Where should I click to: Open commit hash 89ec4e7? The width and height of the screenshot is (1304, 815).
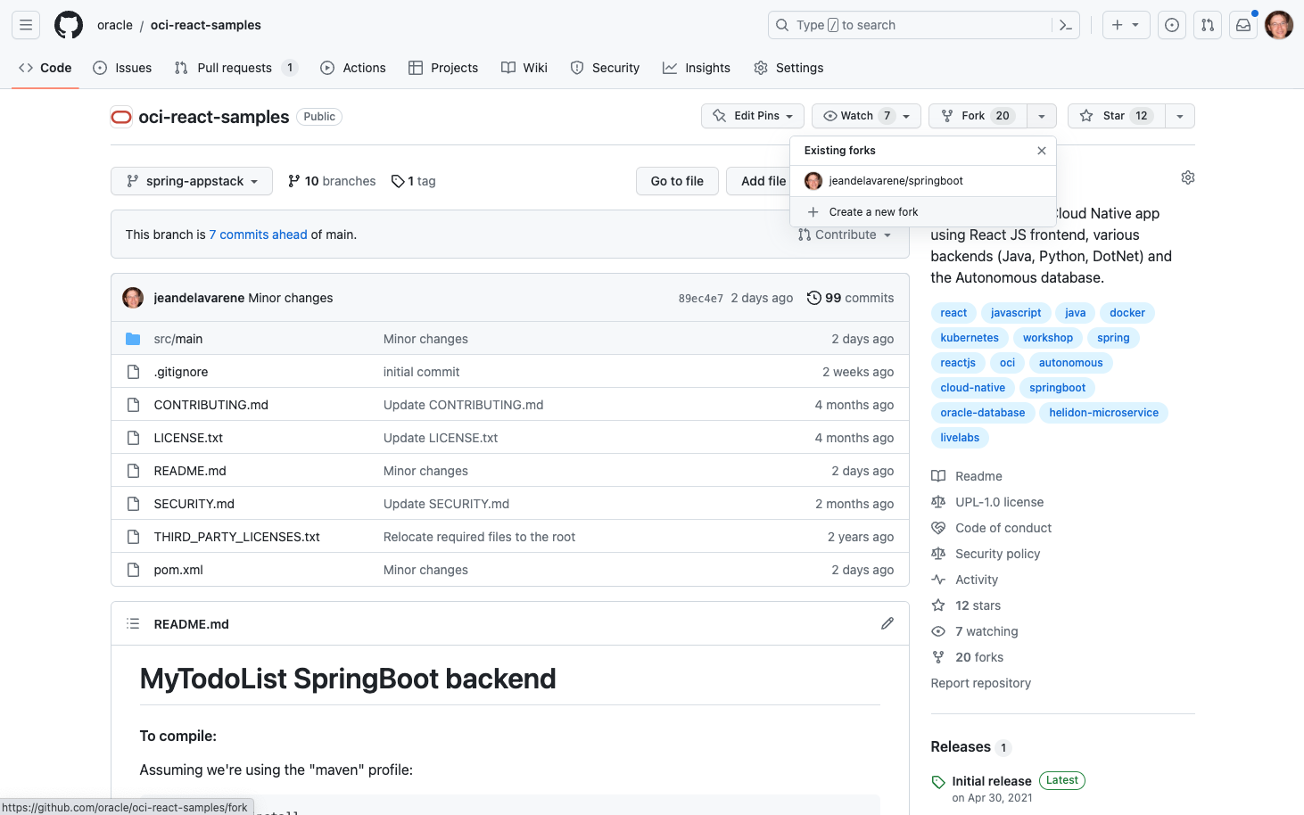(701, 299)
